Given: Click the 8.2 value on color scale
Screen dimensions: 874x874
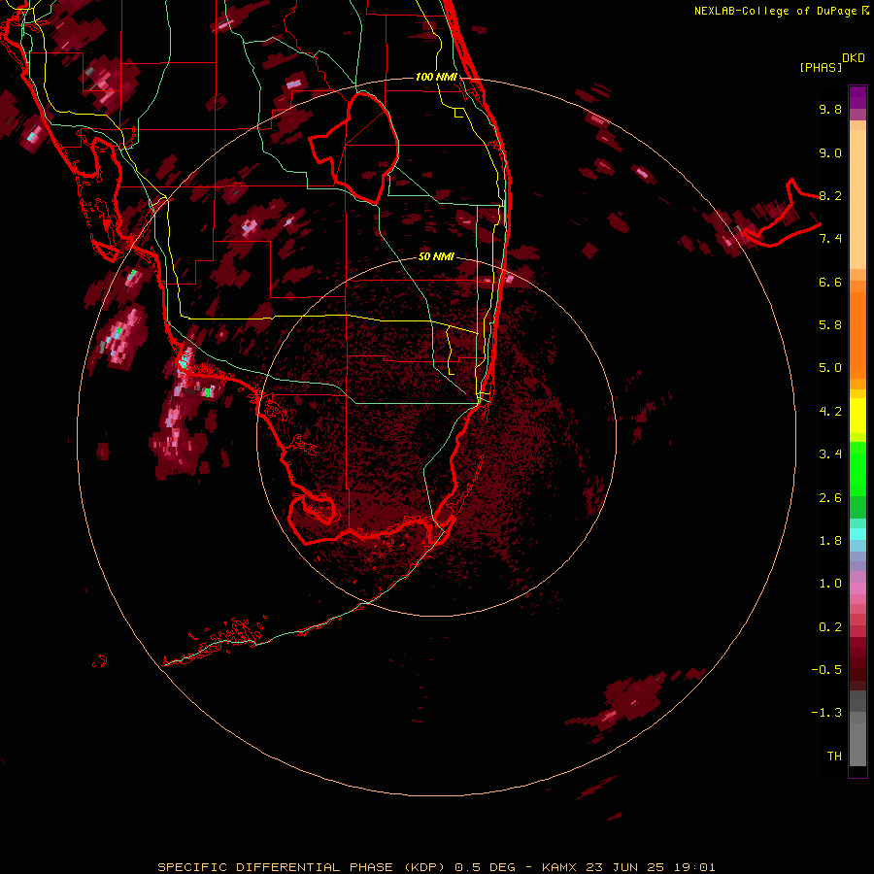Looking at the screenshot, I should click(x=830, y=195).
